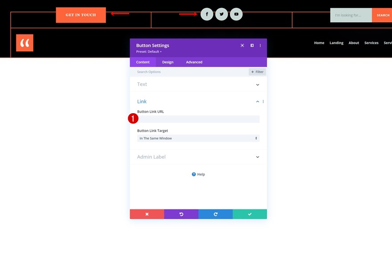Expand the Text section

[x=257, y=84]
